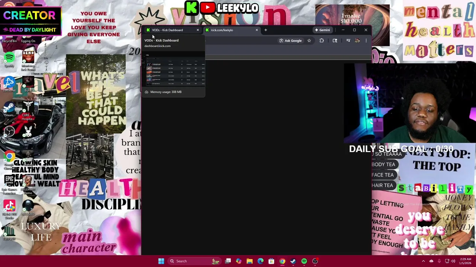This screenshot has width=476, height=267.
Task: Click the Chrome taskbar icon
Action: (282, 261)
